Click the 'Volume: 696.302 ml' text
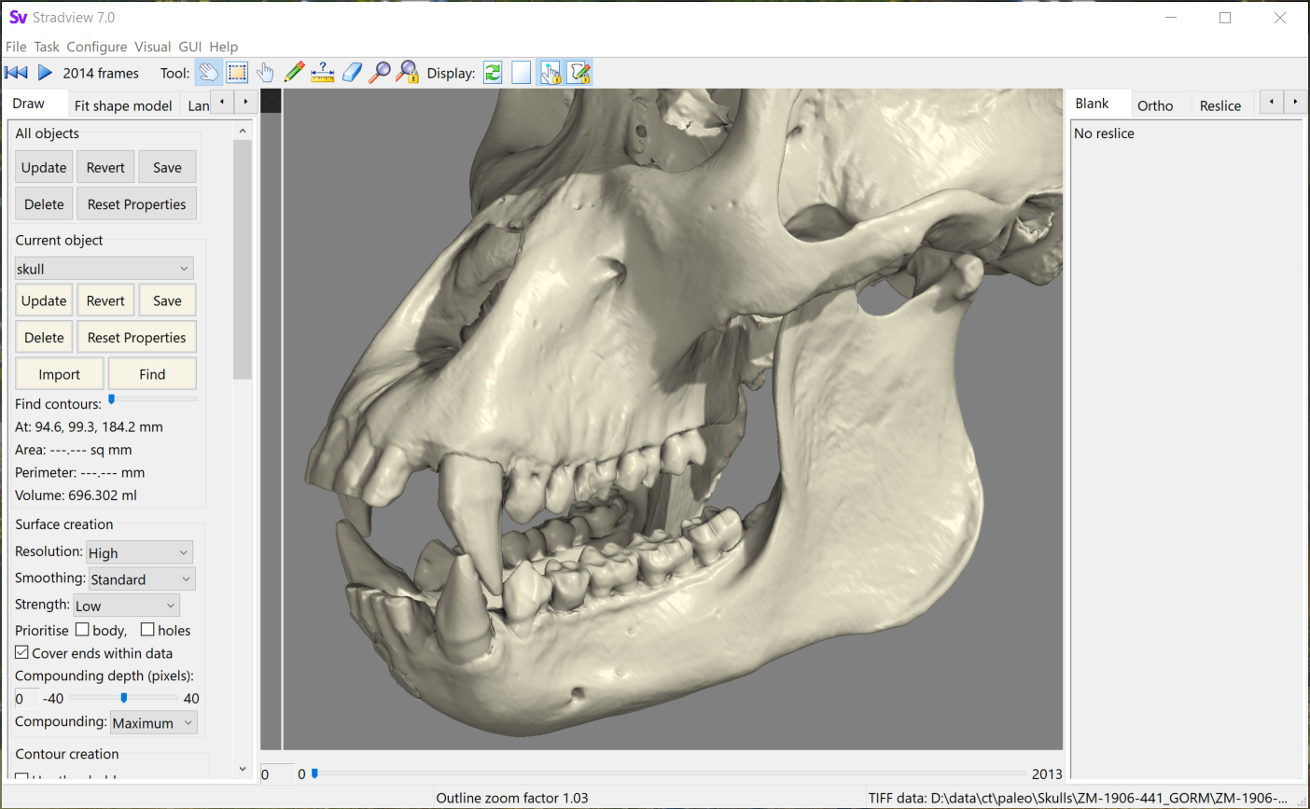 [77, 495]
